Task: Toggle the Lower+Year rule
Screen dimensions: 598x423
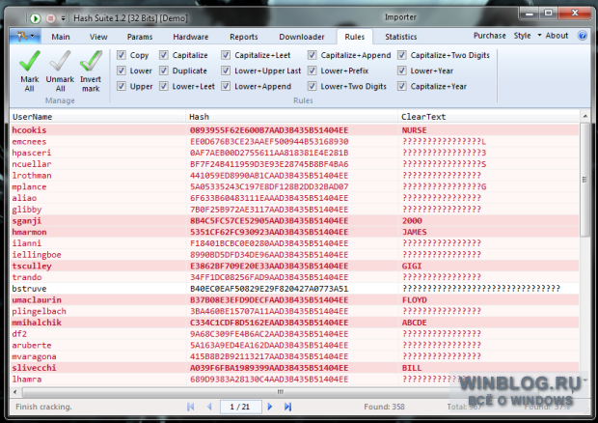Action: pyautogui.click(x=401, y=70)
